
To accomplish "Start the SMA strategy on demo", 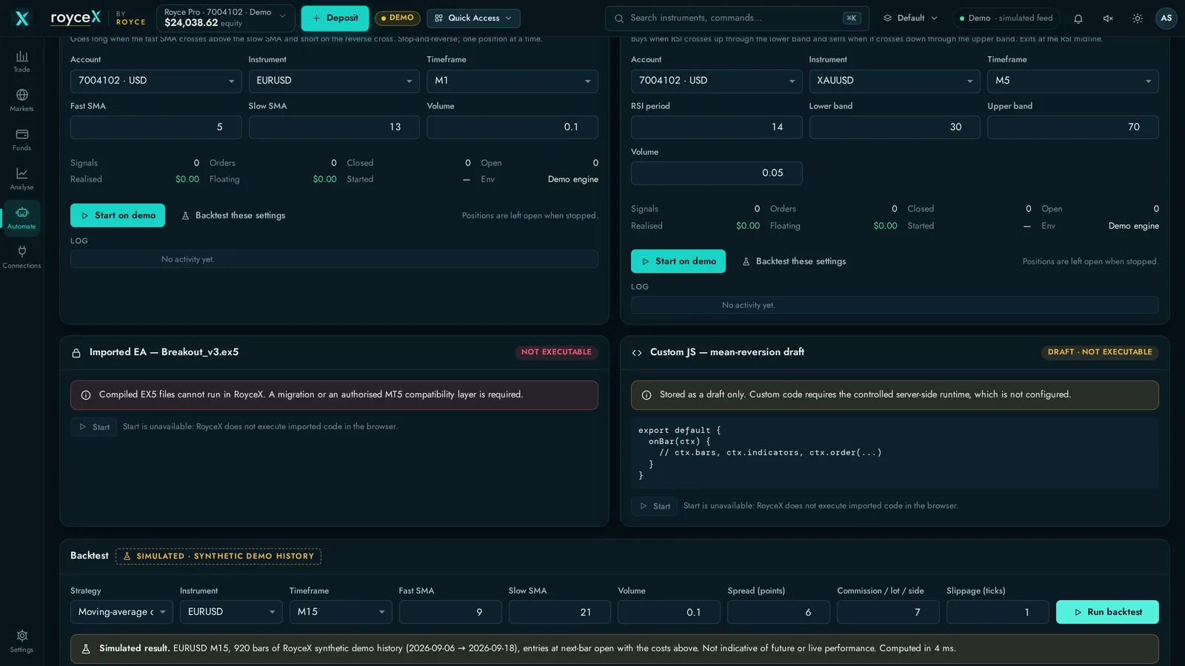I will coord(118,215).
